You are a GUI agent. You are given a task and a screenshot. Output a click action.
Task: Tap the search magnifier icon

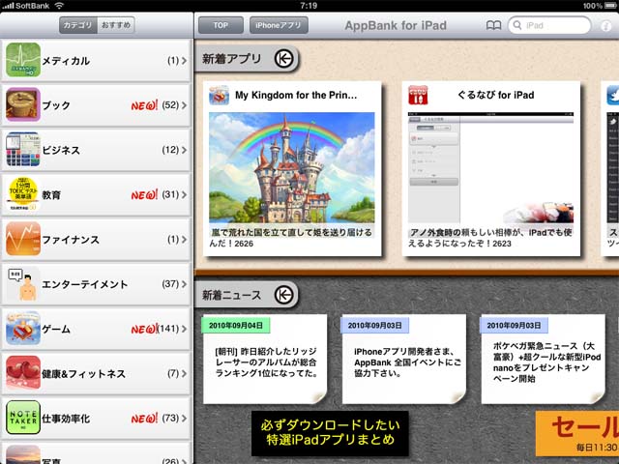[x=516, y=25]
